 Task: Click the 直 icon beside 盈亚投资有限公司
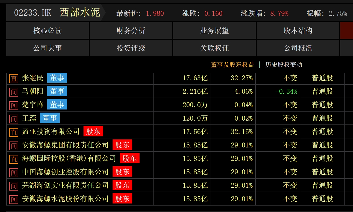click(14, 132)
